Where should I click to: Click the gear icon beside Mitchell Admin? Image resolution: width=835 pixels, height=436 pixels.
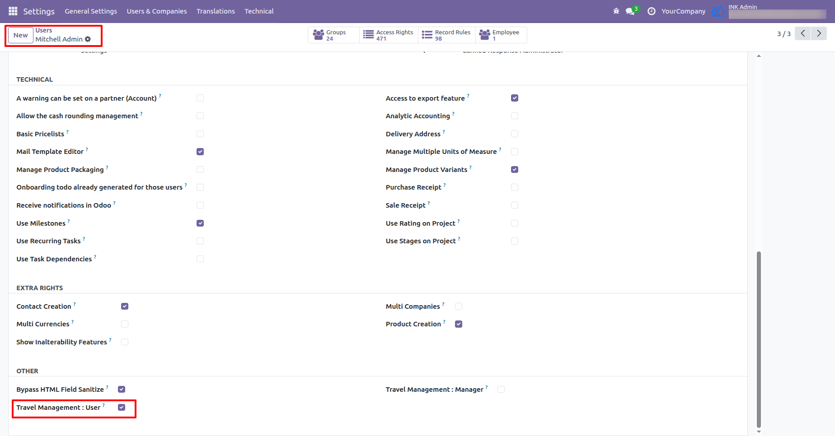(88, 39)
